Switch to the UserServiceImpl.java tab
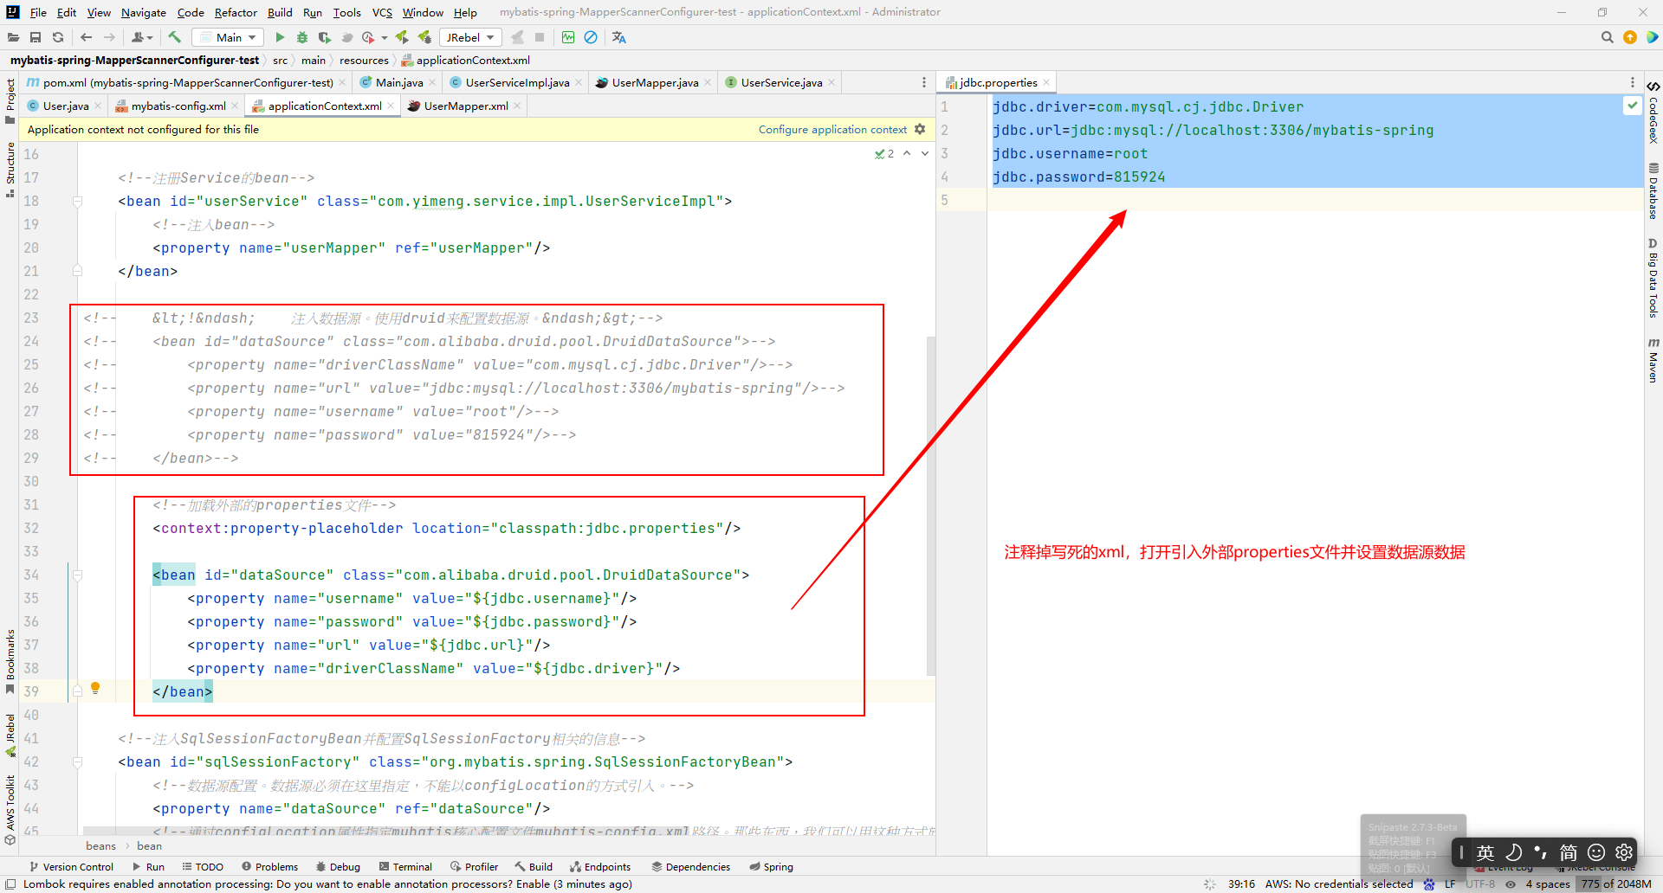 pos(517,82)
